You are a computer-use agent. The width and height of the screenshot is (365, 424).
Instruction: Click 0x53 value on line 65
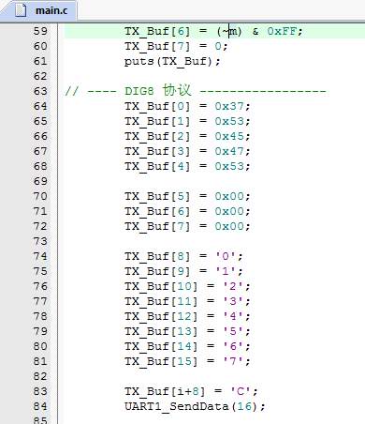tap(229, 121)
